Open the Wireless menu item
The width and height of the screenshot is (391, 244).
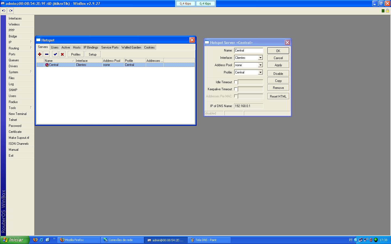(20, 24)
